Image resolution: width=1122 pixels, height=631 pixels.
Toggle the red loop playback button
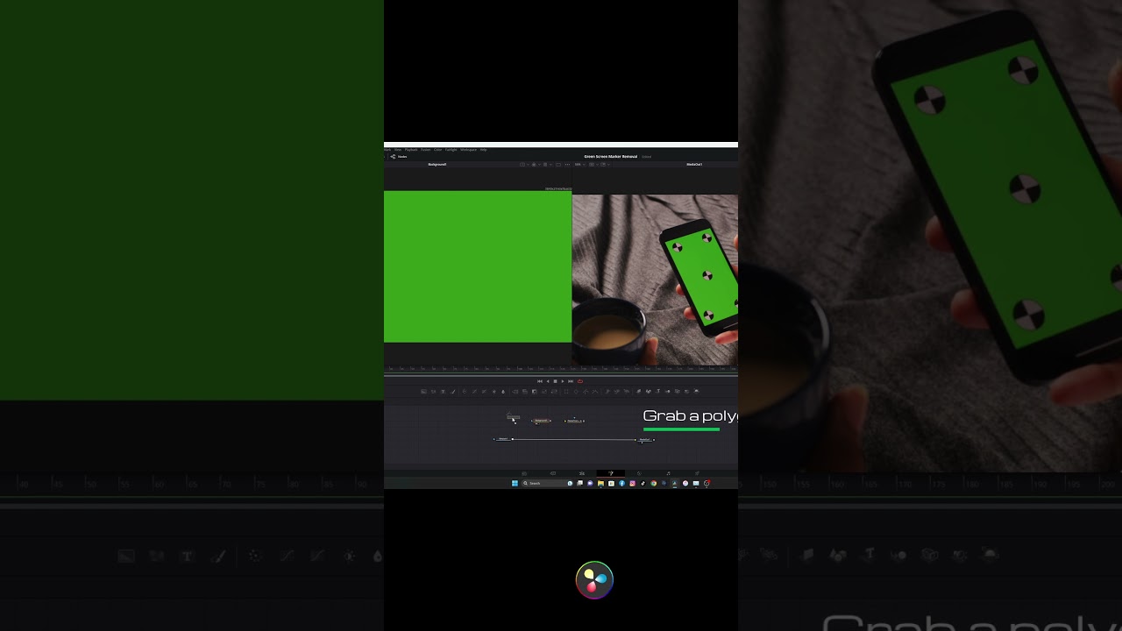pyautogui.click(x=580, y=381)
